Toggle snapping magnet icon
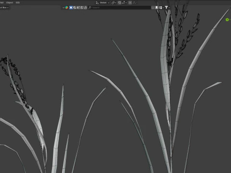 point(119,3)
